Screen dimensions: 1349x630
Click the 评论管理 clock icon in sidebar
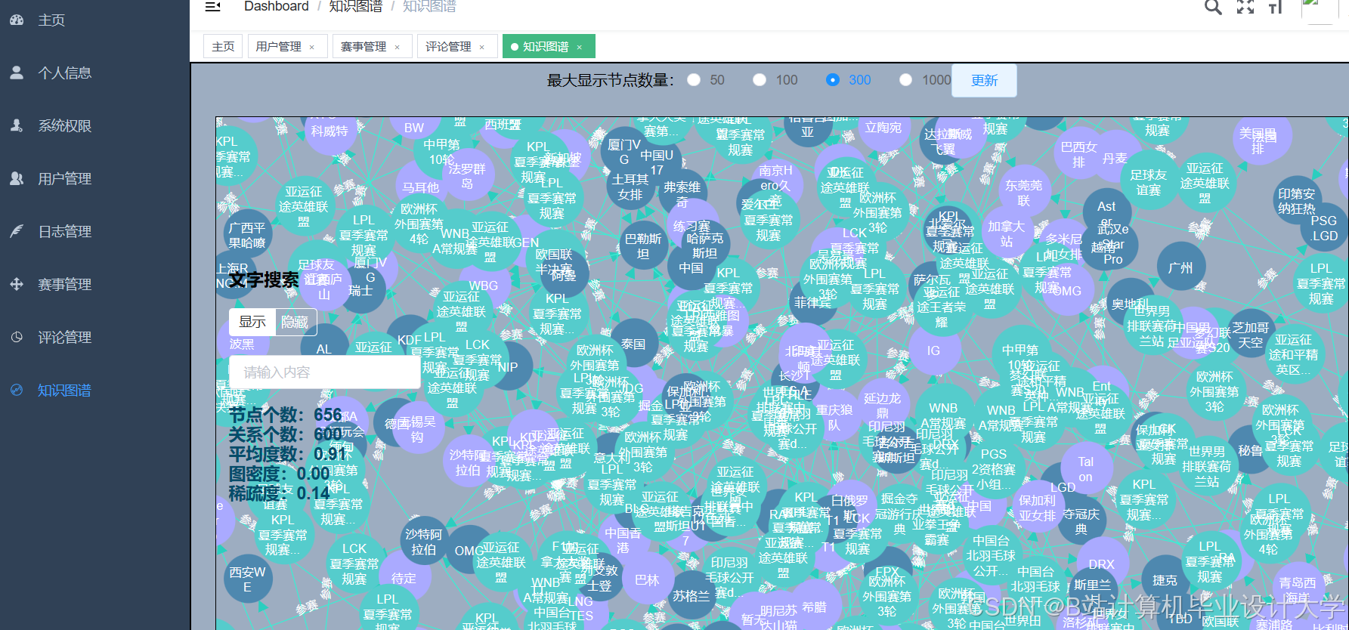coord(17,337)
